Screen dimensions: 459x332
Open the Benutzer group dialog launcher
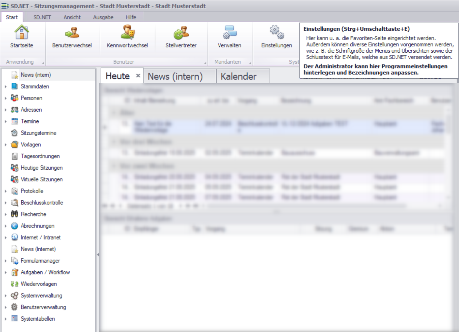tap(205, 63)
